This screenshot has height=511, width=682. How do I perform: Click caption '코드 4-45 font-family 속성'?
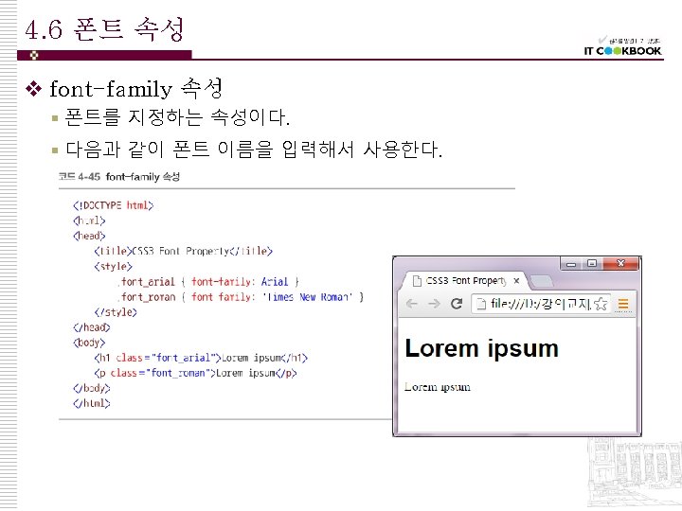point(118,176)
